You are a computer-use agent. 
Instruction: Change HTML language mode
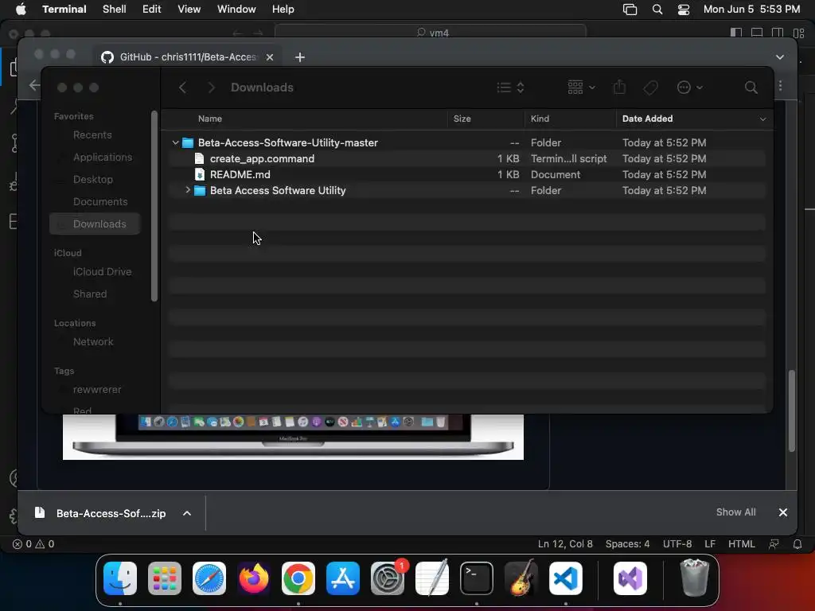(x=741, y=544)
